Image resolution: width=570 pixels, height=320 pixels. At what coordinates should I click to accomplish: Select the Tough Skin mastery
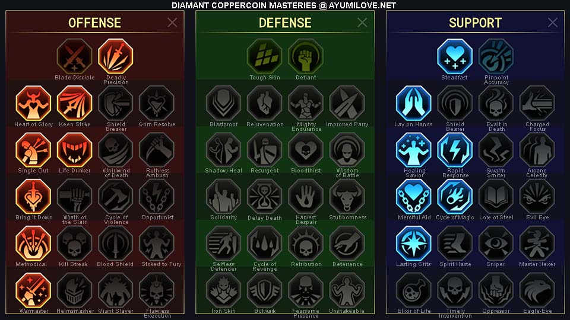click(264, 56)
